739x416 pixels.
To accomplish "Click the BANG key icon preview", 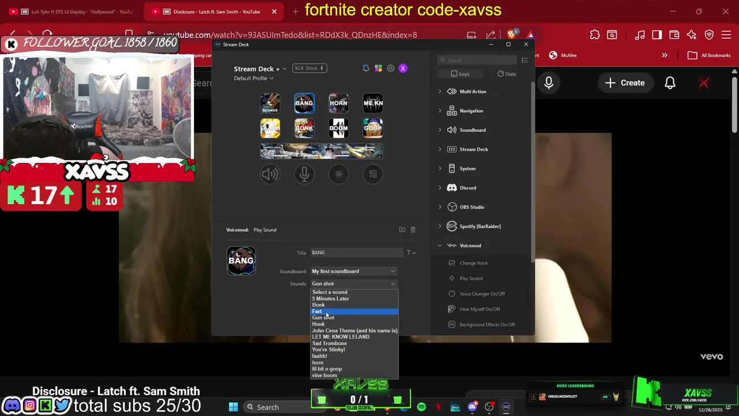I will tap(241, 261).
